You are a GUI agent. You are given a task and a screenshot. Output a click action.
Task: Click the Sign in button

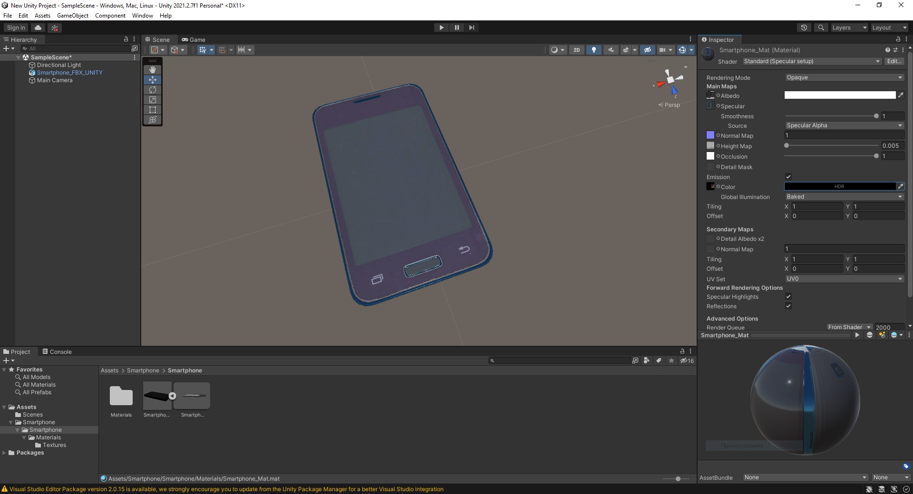(x=16, y=28)
